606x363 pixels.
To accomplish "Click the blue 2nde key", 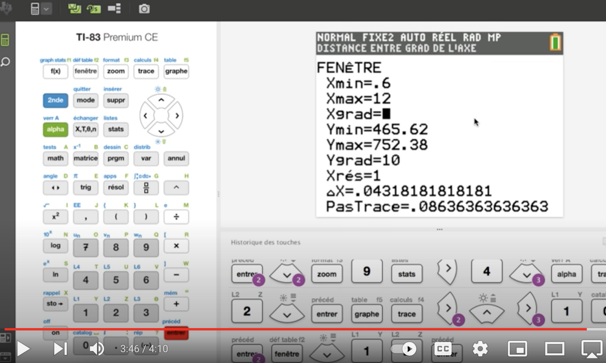I will pyautogui.click(x=55, y=100).
